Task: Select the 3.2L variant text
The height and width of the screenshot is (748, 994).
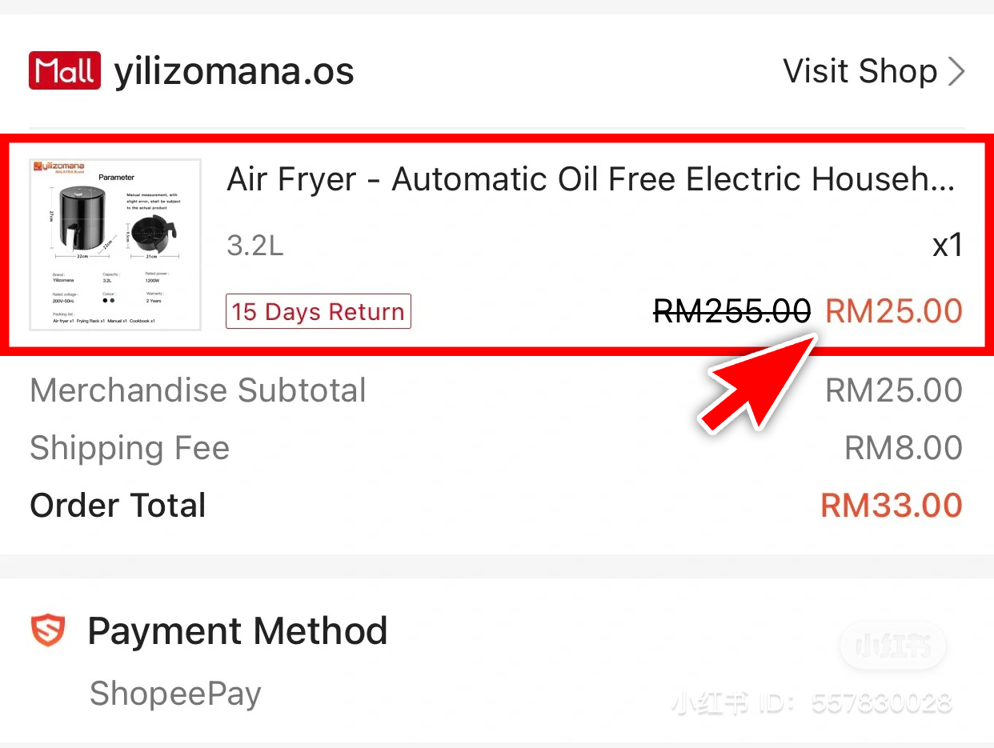Action: pos(255,246)
